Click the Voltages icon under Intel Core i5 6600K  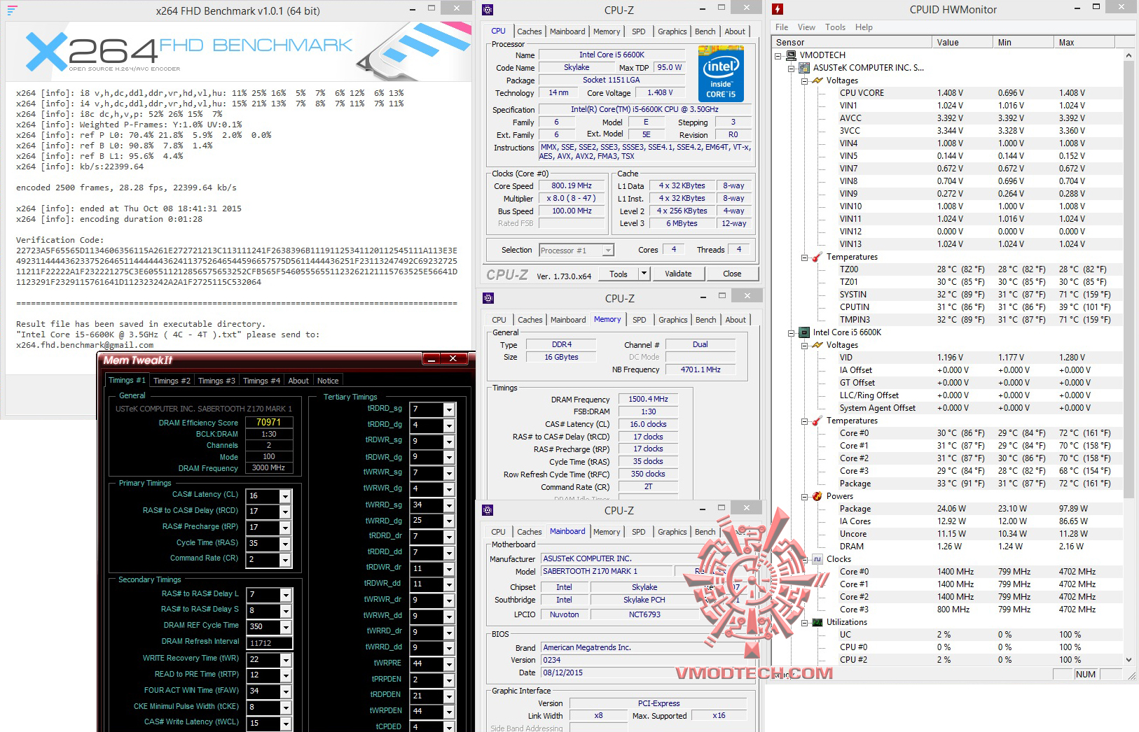pos(817,345)
